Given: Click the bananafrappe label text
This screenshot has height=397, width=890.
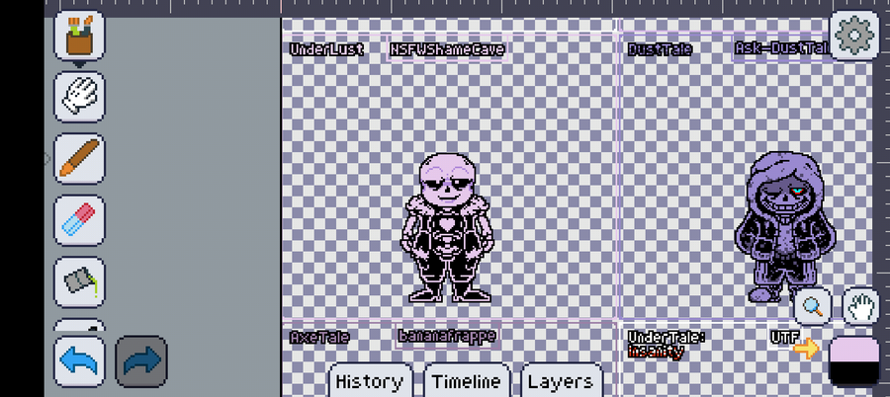Looking at the screenshot, I should pyautogui.click(x=447, y=336).
